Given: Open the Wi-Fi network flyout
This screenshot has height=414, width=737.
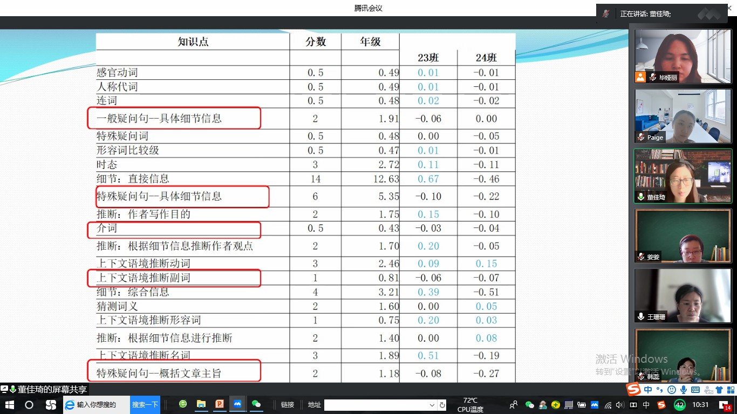Looking at the screenshot, I should pos(608,405).
